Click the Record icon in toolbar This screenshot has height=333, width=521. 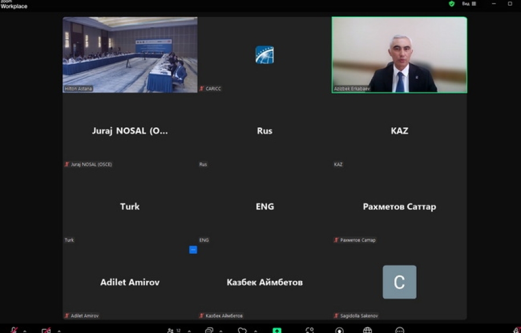pos(339,330)
